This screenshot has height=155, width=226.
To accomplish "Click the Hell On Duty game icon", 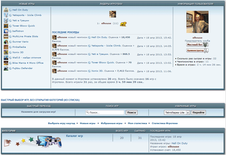I will [x=6, y=10].
